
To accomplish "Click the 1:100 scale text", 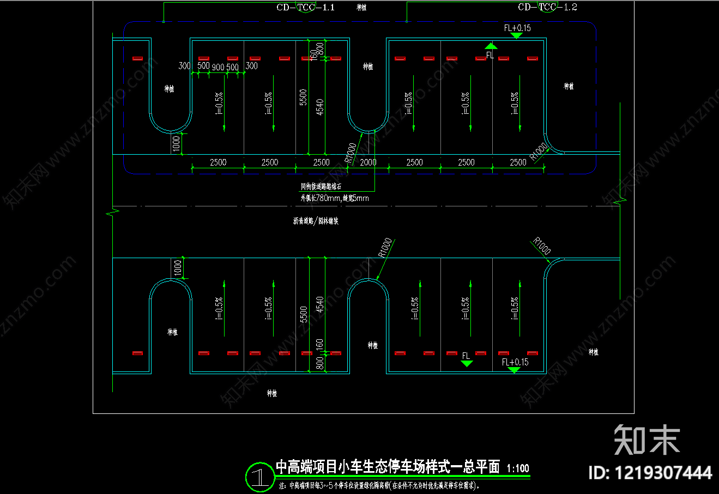I will [x=518, y=468].
